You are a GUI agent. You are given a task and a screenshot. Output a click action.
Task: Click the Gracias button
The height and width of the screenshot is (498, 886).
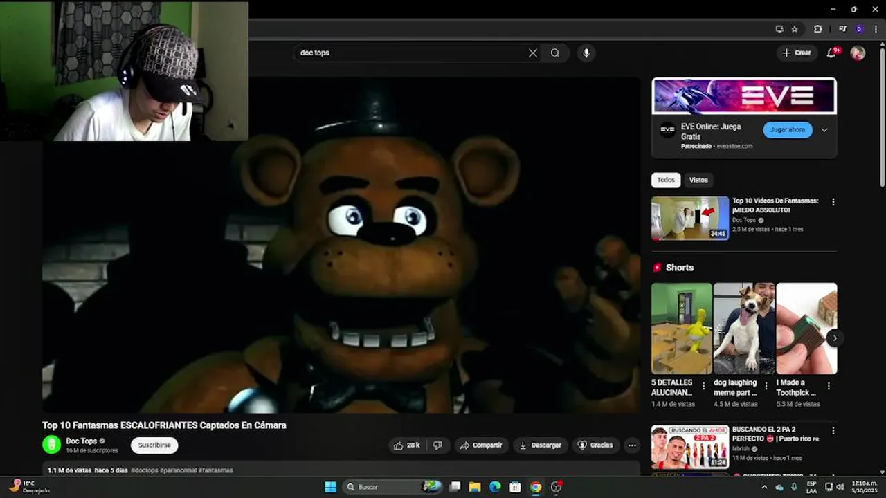pyautogui.click(x=595, y=445)
